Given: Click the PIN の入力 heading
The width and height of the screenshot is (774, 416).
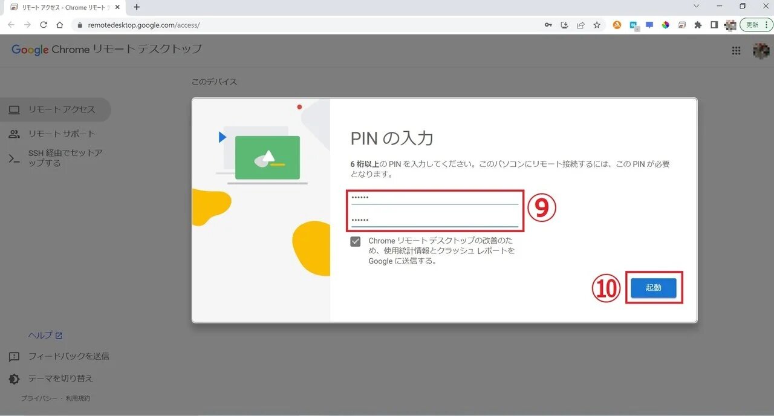Looking at the screenshot, I should (x=392, y=138).
